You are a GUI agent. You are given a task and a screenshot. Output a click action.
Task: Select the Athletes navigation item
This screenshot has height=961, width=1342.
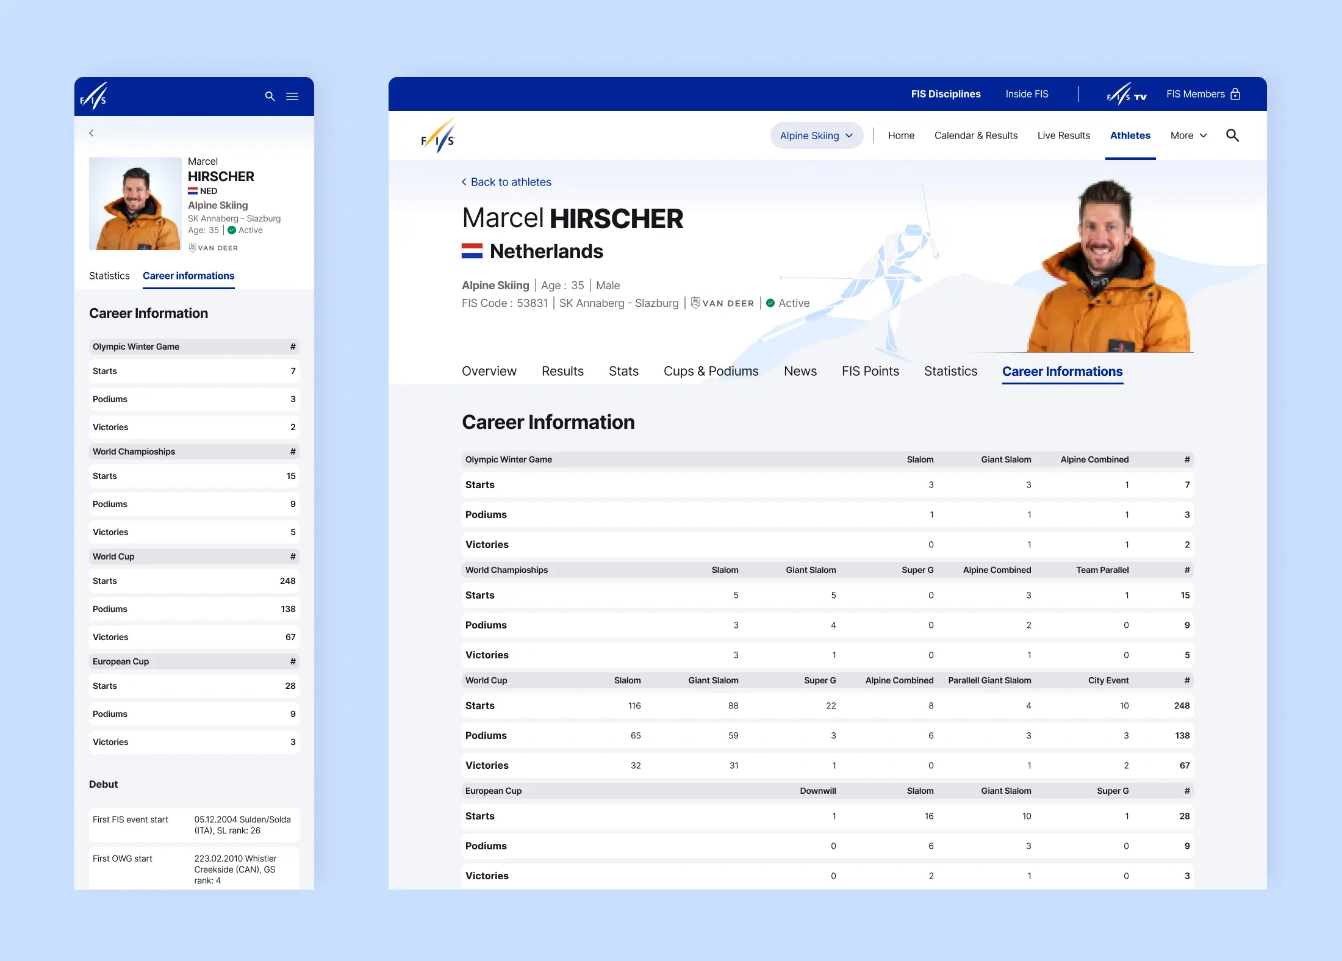[1130, 135]
